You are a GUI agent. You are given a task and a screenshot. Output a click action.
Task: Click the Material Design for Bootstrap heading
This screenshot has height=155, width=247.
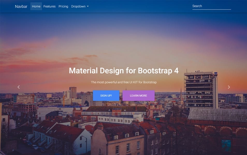pos(124,71)
